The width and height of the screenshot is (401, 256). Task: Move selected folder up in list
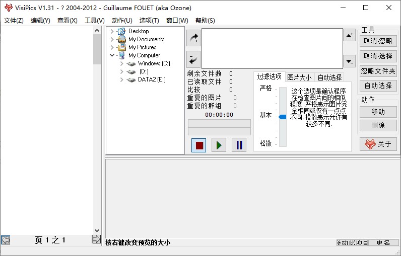pos(350,35)
